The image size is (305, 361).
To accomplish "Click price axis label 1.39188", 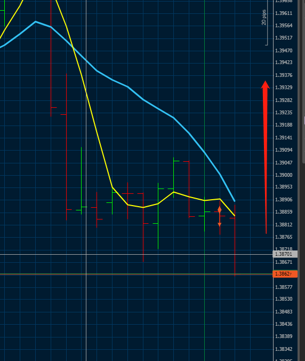I will tap(284, 125).
